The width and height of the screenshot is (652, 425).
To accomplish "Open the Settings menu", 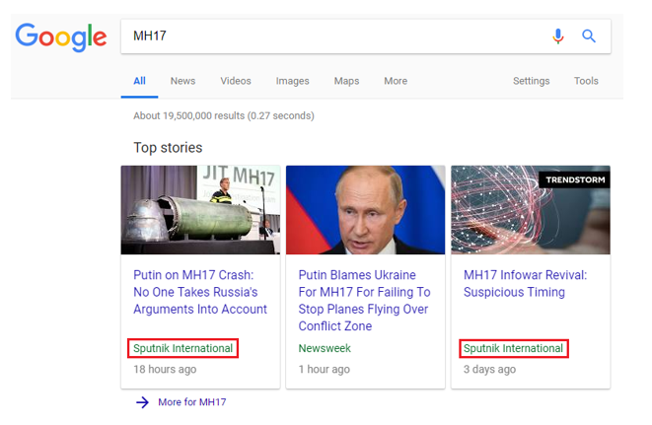I will pyautogui.click(x=531, y=81).
